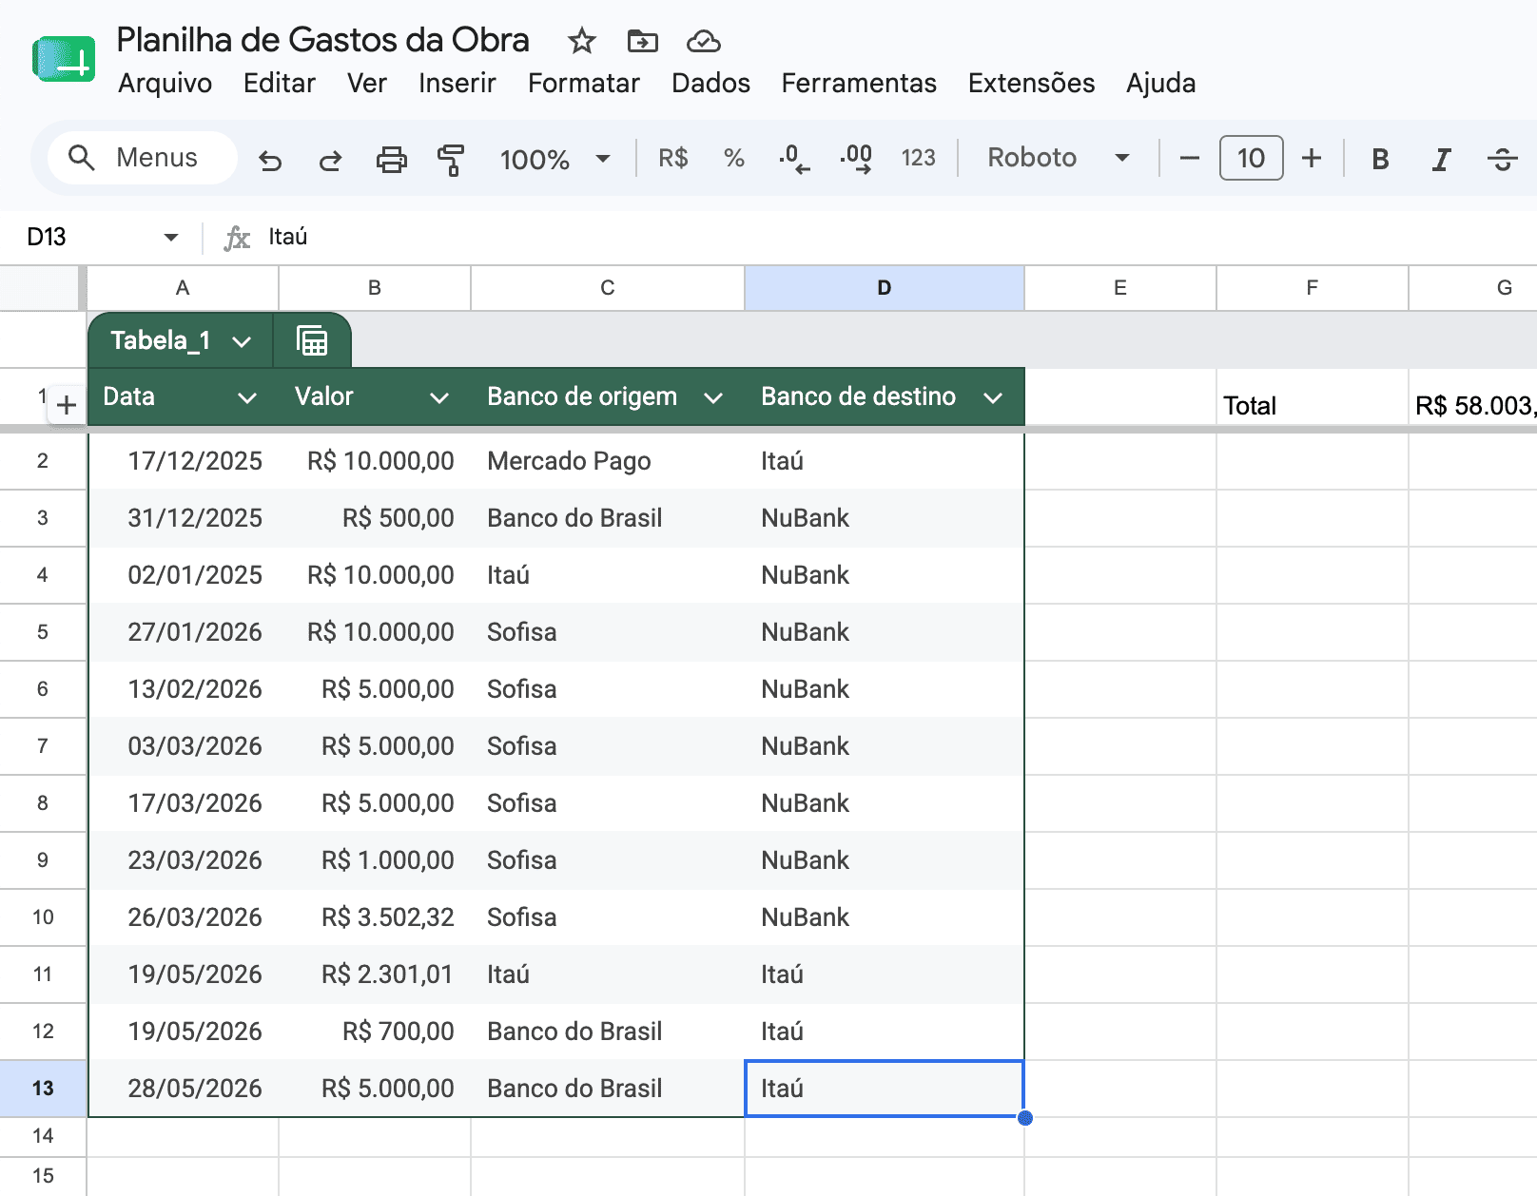The height and width of the screenshot is (1196, 1537).
Task: Format as currency R$
Action: [673, 158]
